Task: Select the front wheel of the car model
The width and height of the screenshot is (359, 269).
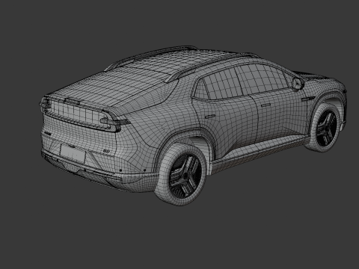Action: (323, 127)
